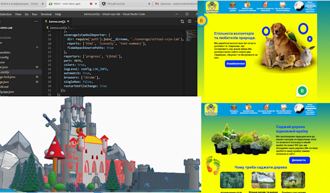Click the 'restartOnFileChange: true' code line
Viewport: 330px width, 193px height.
coord(85,86)
